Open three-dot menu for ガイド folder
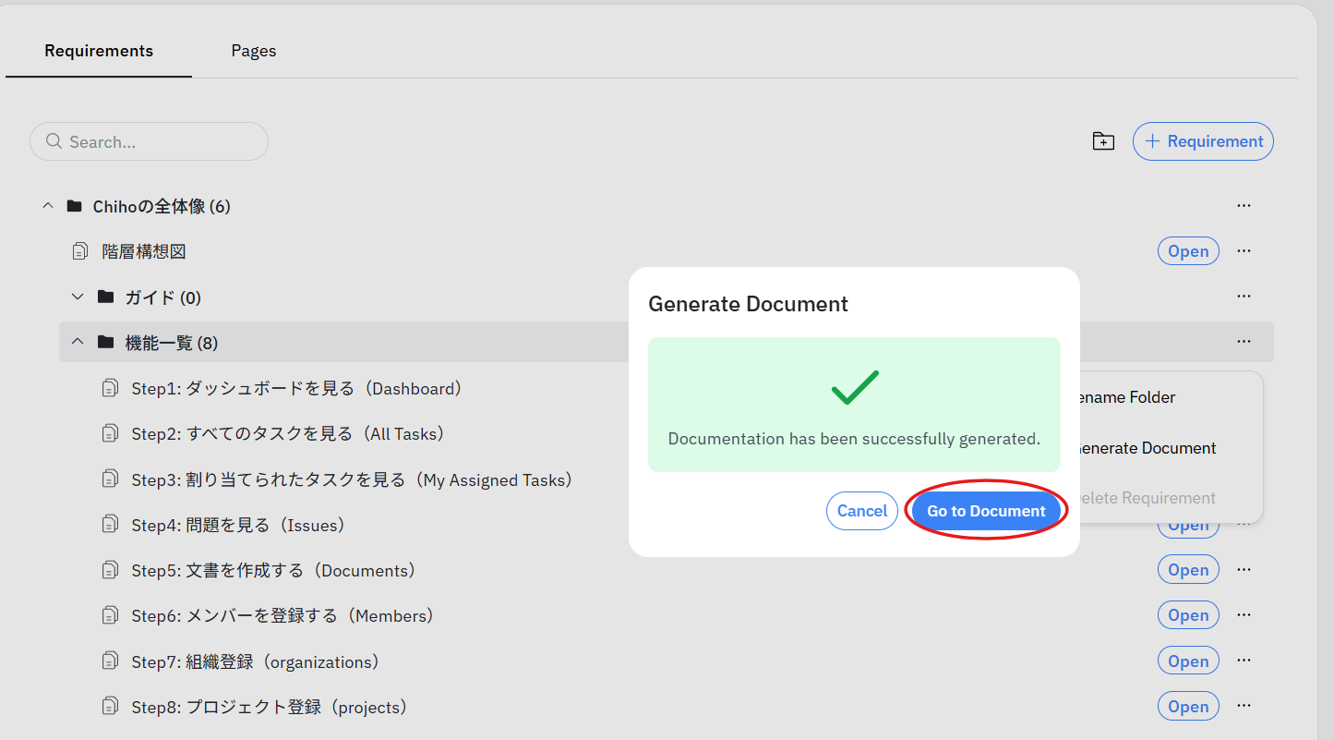Screen dimensions: 1334x740 1244,297
